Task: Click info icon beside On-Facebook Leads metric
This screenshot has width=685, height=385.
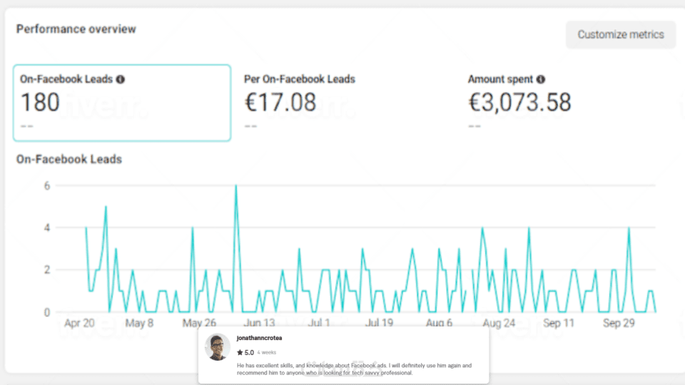Action: point(121,79)
